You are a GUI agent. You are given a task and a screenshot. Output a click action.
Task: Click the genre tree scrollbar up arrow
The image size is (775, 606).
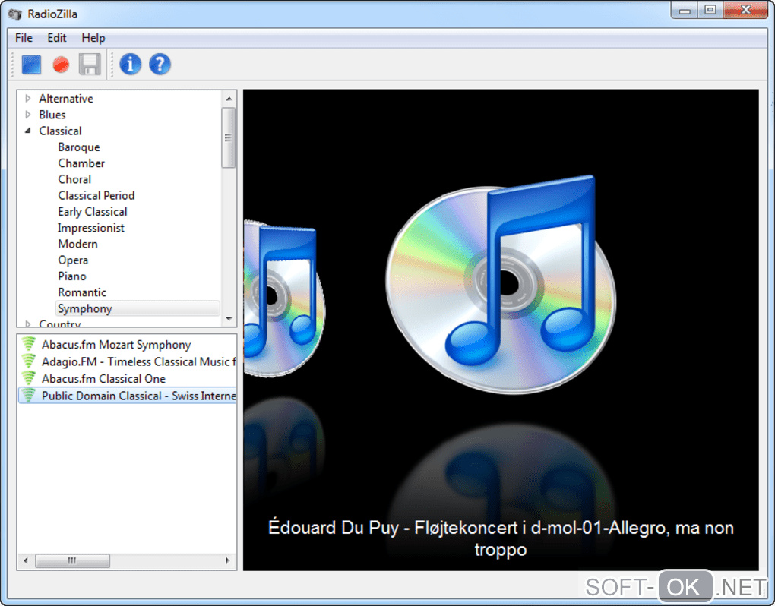tap(229, 99)
